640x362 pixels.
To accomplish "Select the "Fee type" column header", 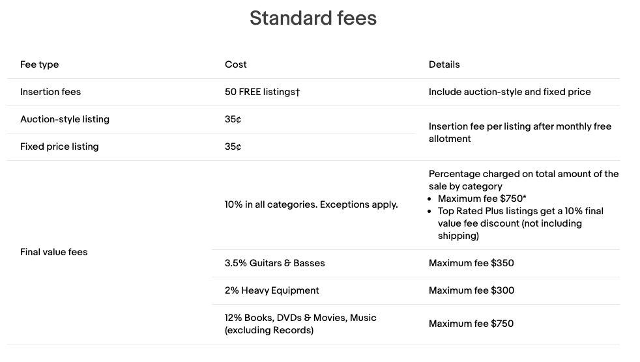I will coord(39,64).
